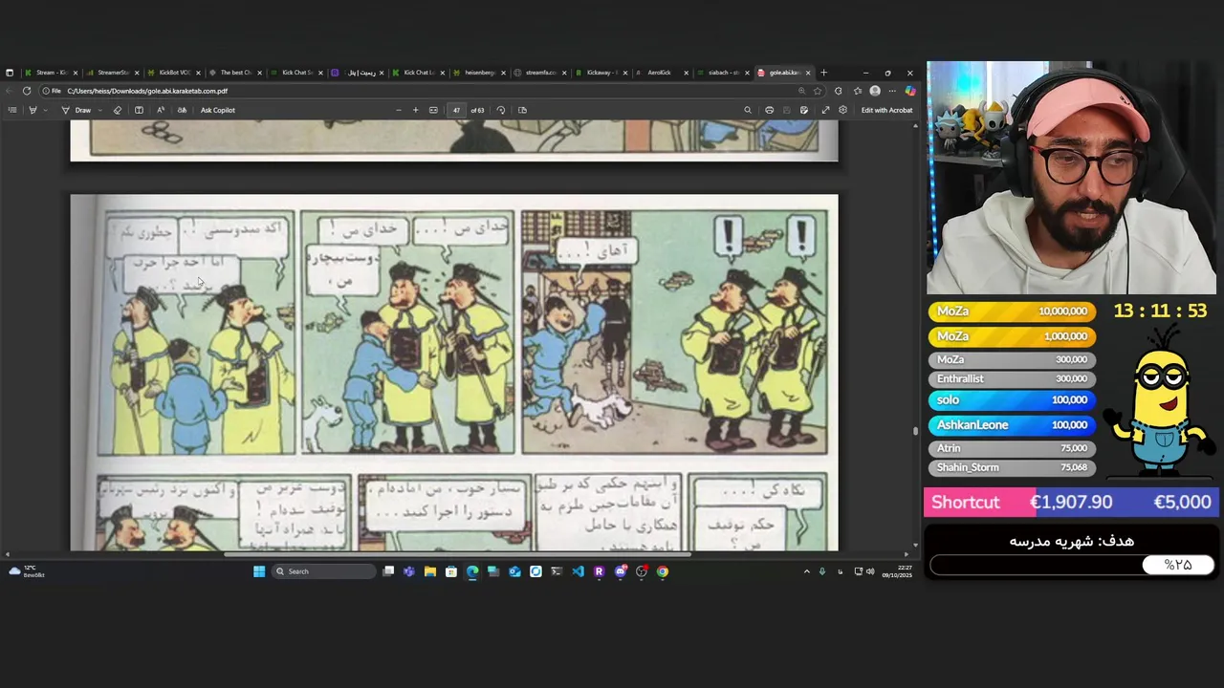Open tab actions menu at far left
1224x688 pixels.
tap(10, 73)
